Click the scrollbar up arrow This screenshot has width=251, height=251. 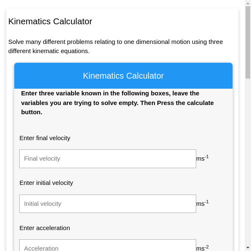pyautogui.click(x=248, y=3)
